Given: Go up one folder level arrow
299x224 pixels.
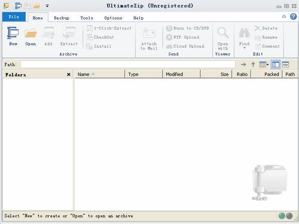Looking at the screenshot, I should (253, 65).
